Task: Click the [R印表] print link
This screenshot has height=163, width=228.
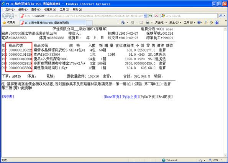Action: click(8, 97)
